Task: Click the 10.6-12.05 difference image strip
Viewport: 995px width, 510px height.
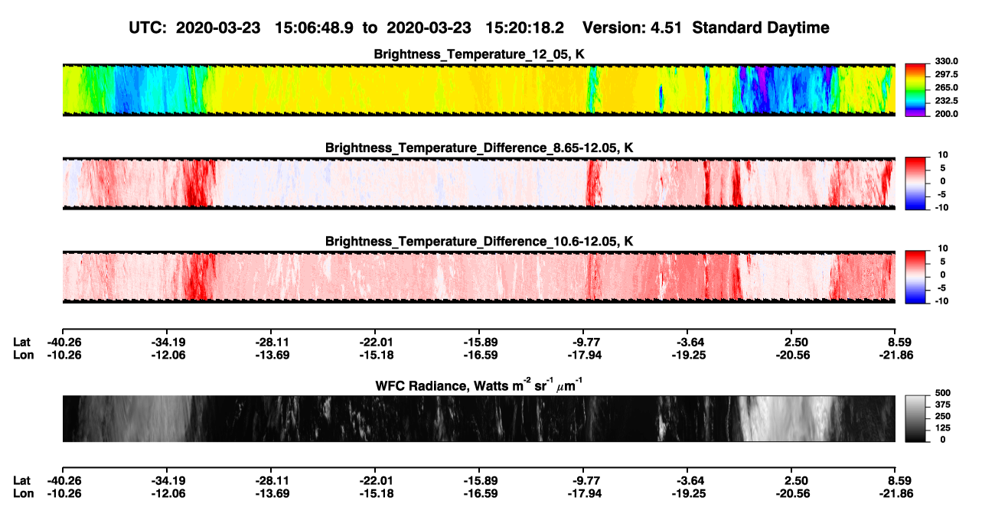Action: point(478,277)
